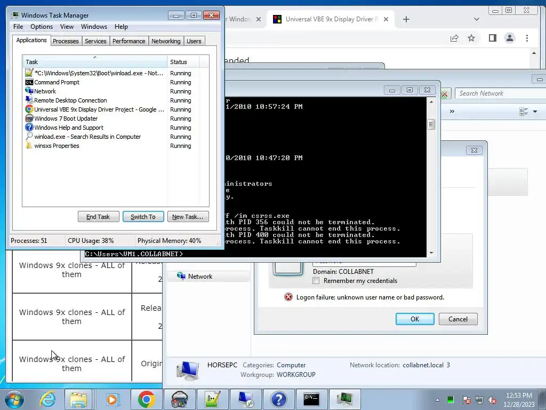Select the Windows 7 Boot Updater task
This screenshot has width=546, height=410.
coord(112,119)
